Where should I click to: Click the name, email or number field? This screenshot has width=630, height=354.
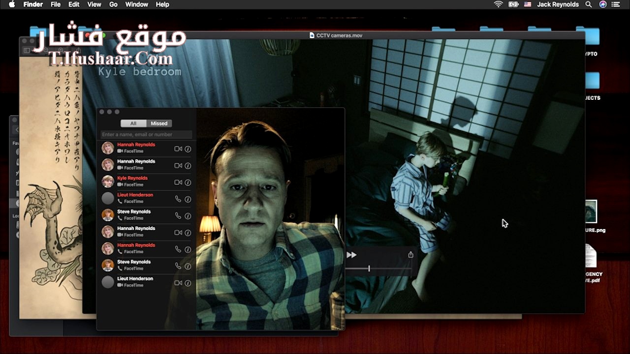[146, 134]
